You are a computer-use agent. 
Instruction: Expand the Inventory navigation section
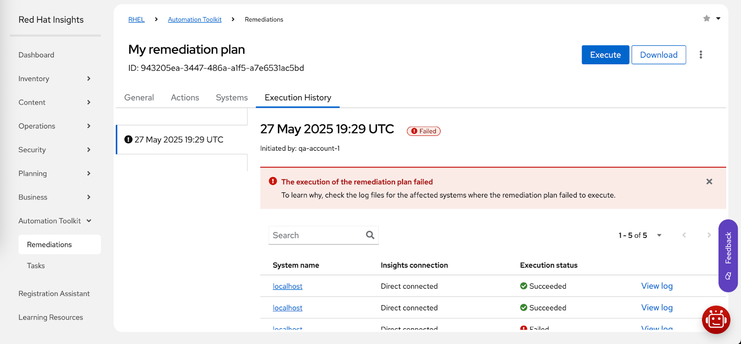click(88, 79)
